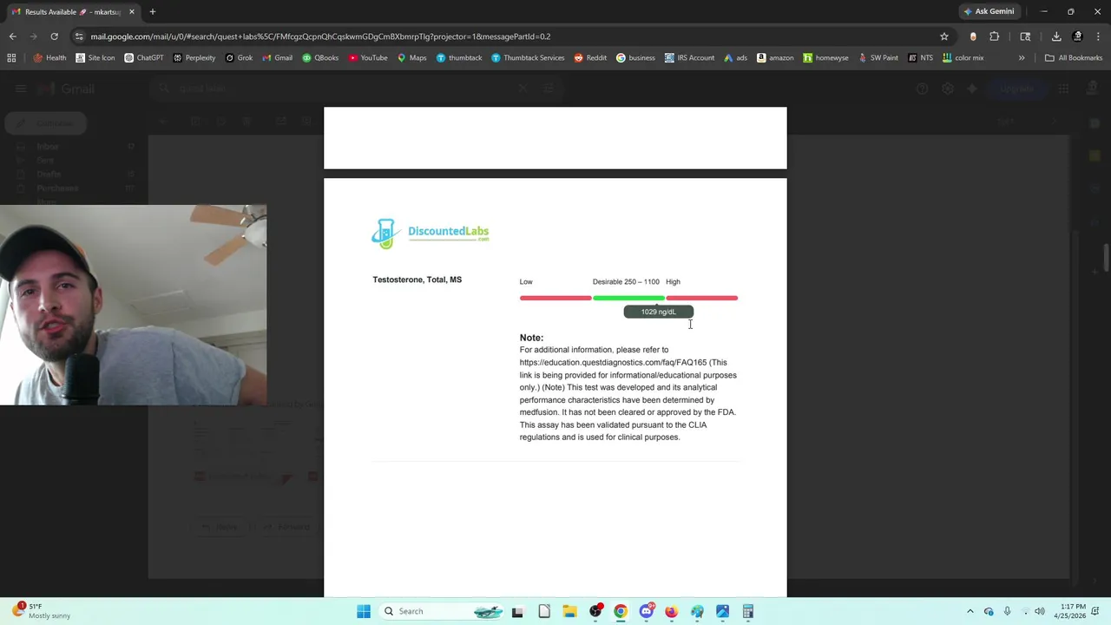The width and height of the screenshot is (1111, 625).
Task: Click the page vertical scrollbar thumb
Action: tap(1106, 257)
